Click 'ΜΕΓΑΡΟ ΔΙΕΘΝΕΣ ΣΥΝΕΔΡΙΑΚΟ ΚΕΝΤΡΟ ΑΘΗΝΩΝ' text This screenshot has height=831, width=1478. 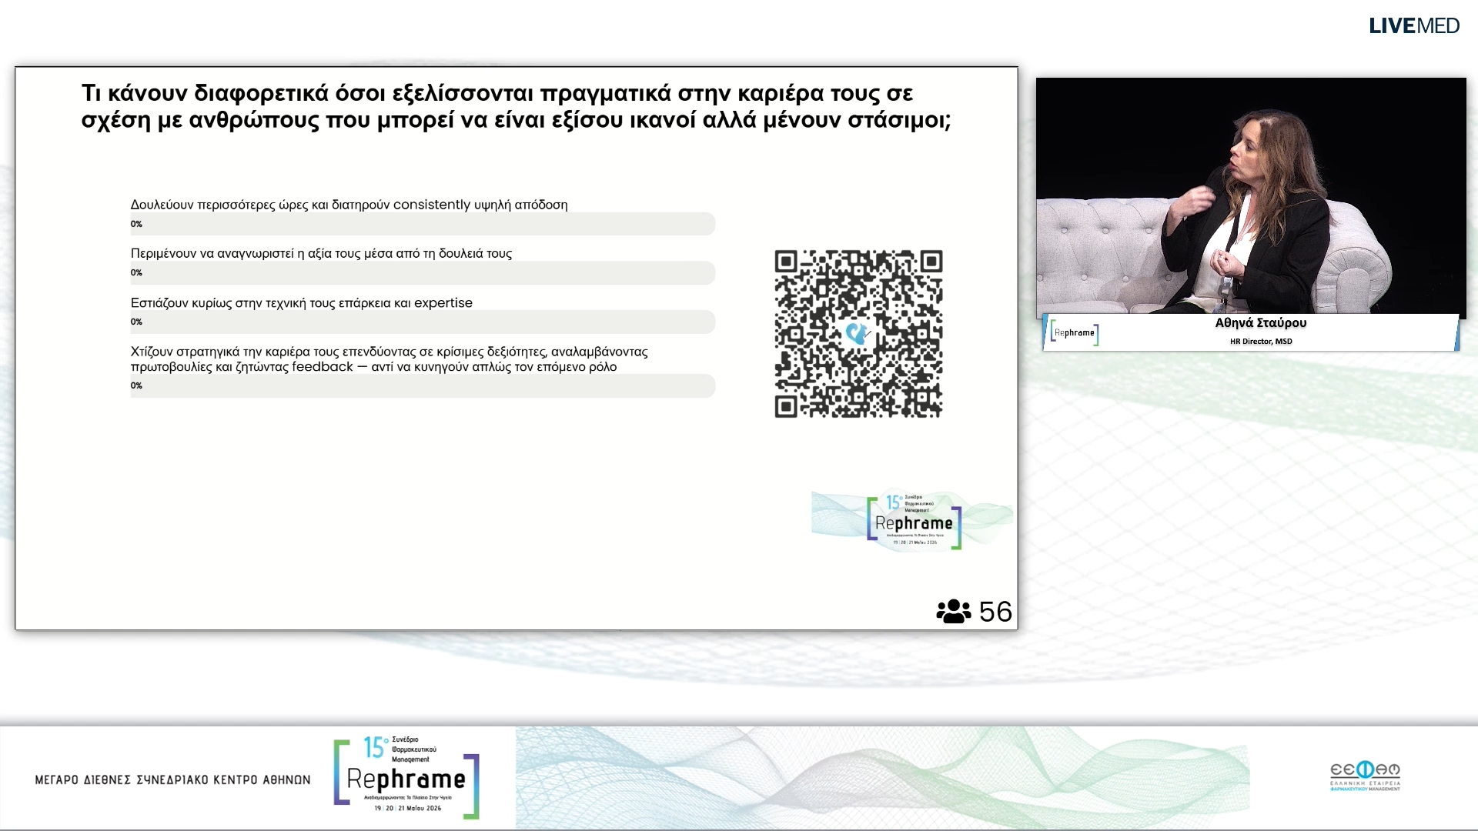click(172, 780)
